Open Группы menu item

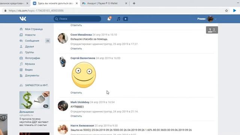[29, 52]
